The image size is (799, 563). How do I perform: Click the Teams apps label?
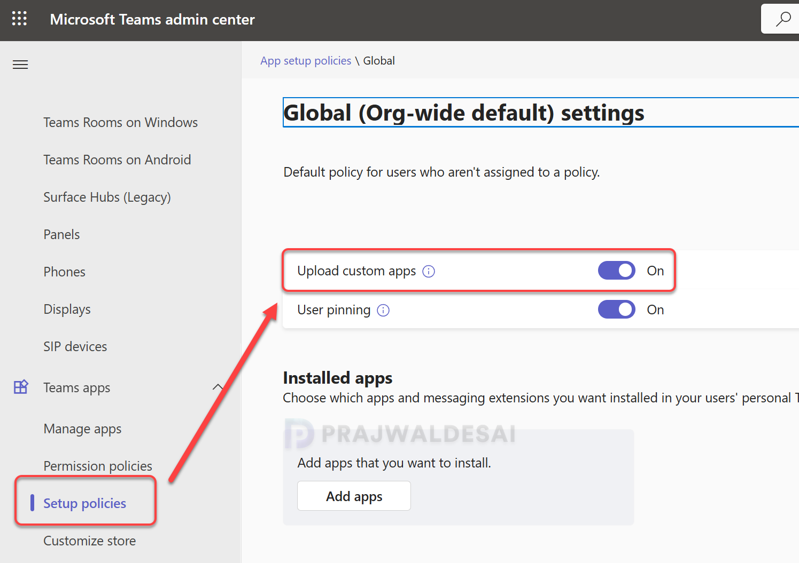76,387
